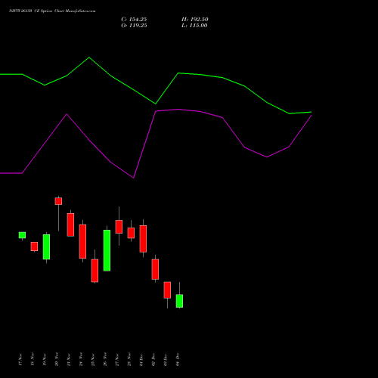Select the high value H: 192.50
The height and width of the screenshot is (378, 378).
[x=194, y=20]
